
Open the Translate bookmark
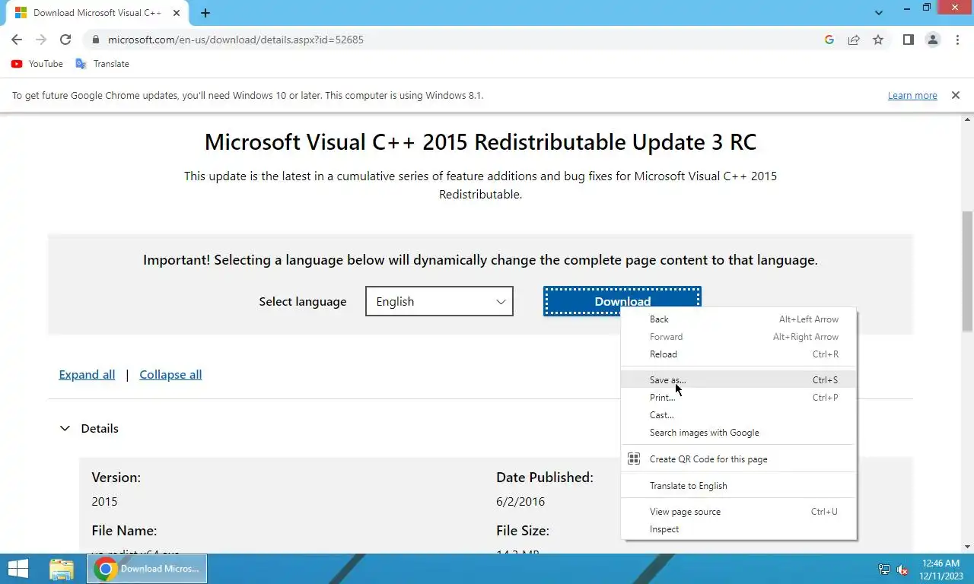click(103, 64)
